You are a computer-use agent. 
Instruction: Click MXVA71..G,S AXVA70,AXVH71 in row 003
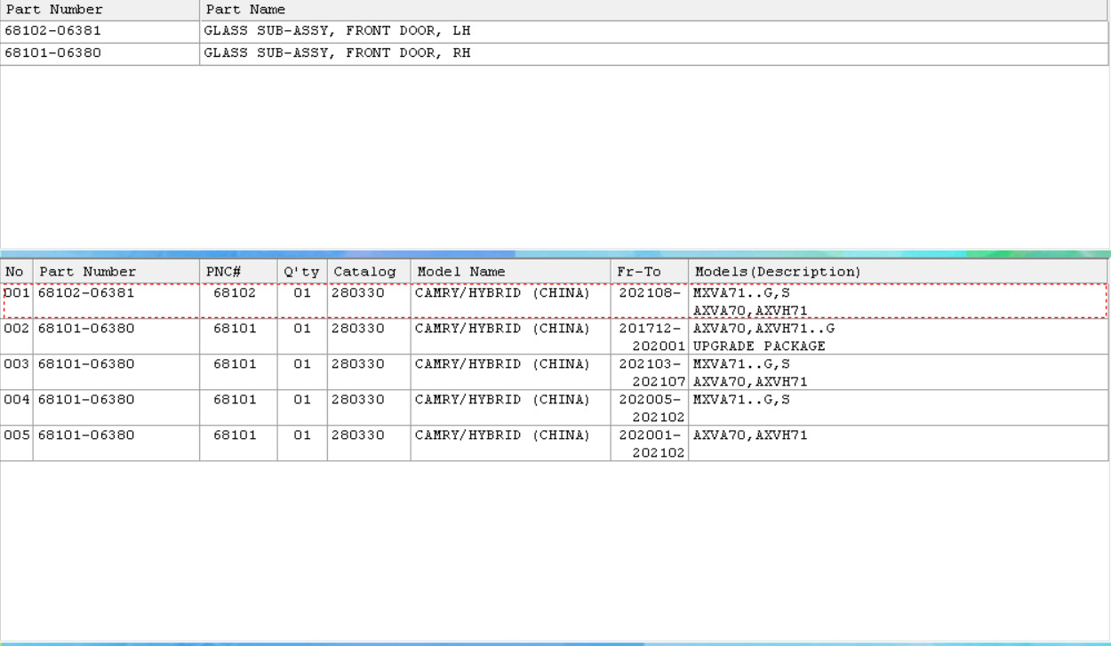tap(750, 372)
